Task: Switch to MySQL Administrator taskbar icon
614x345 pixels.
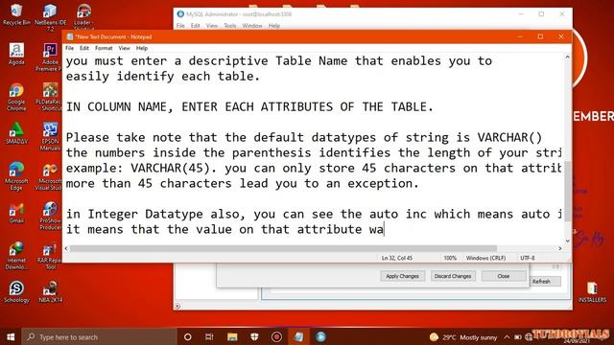Action: [x=320, y=336]
